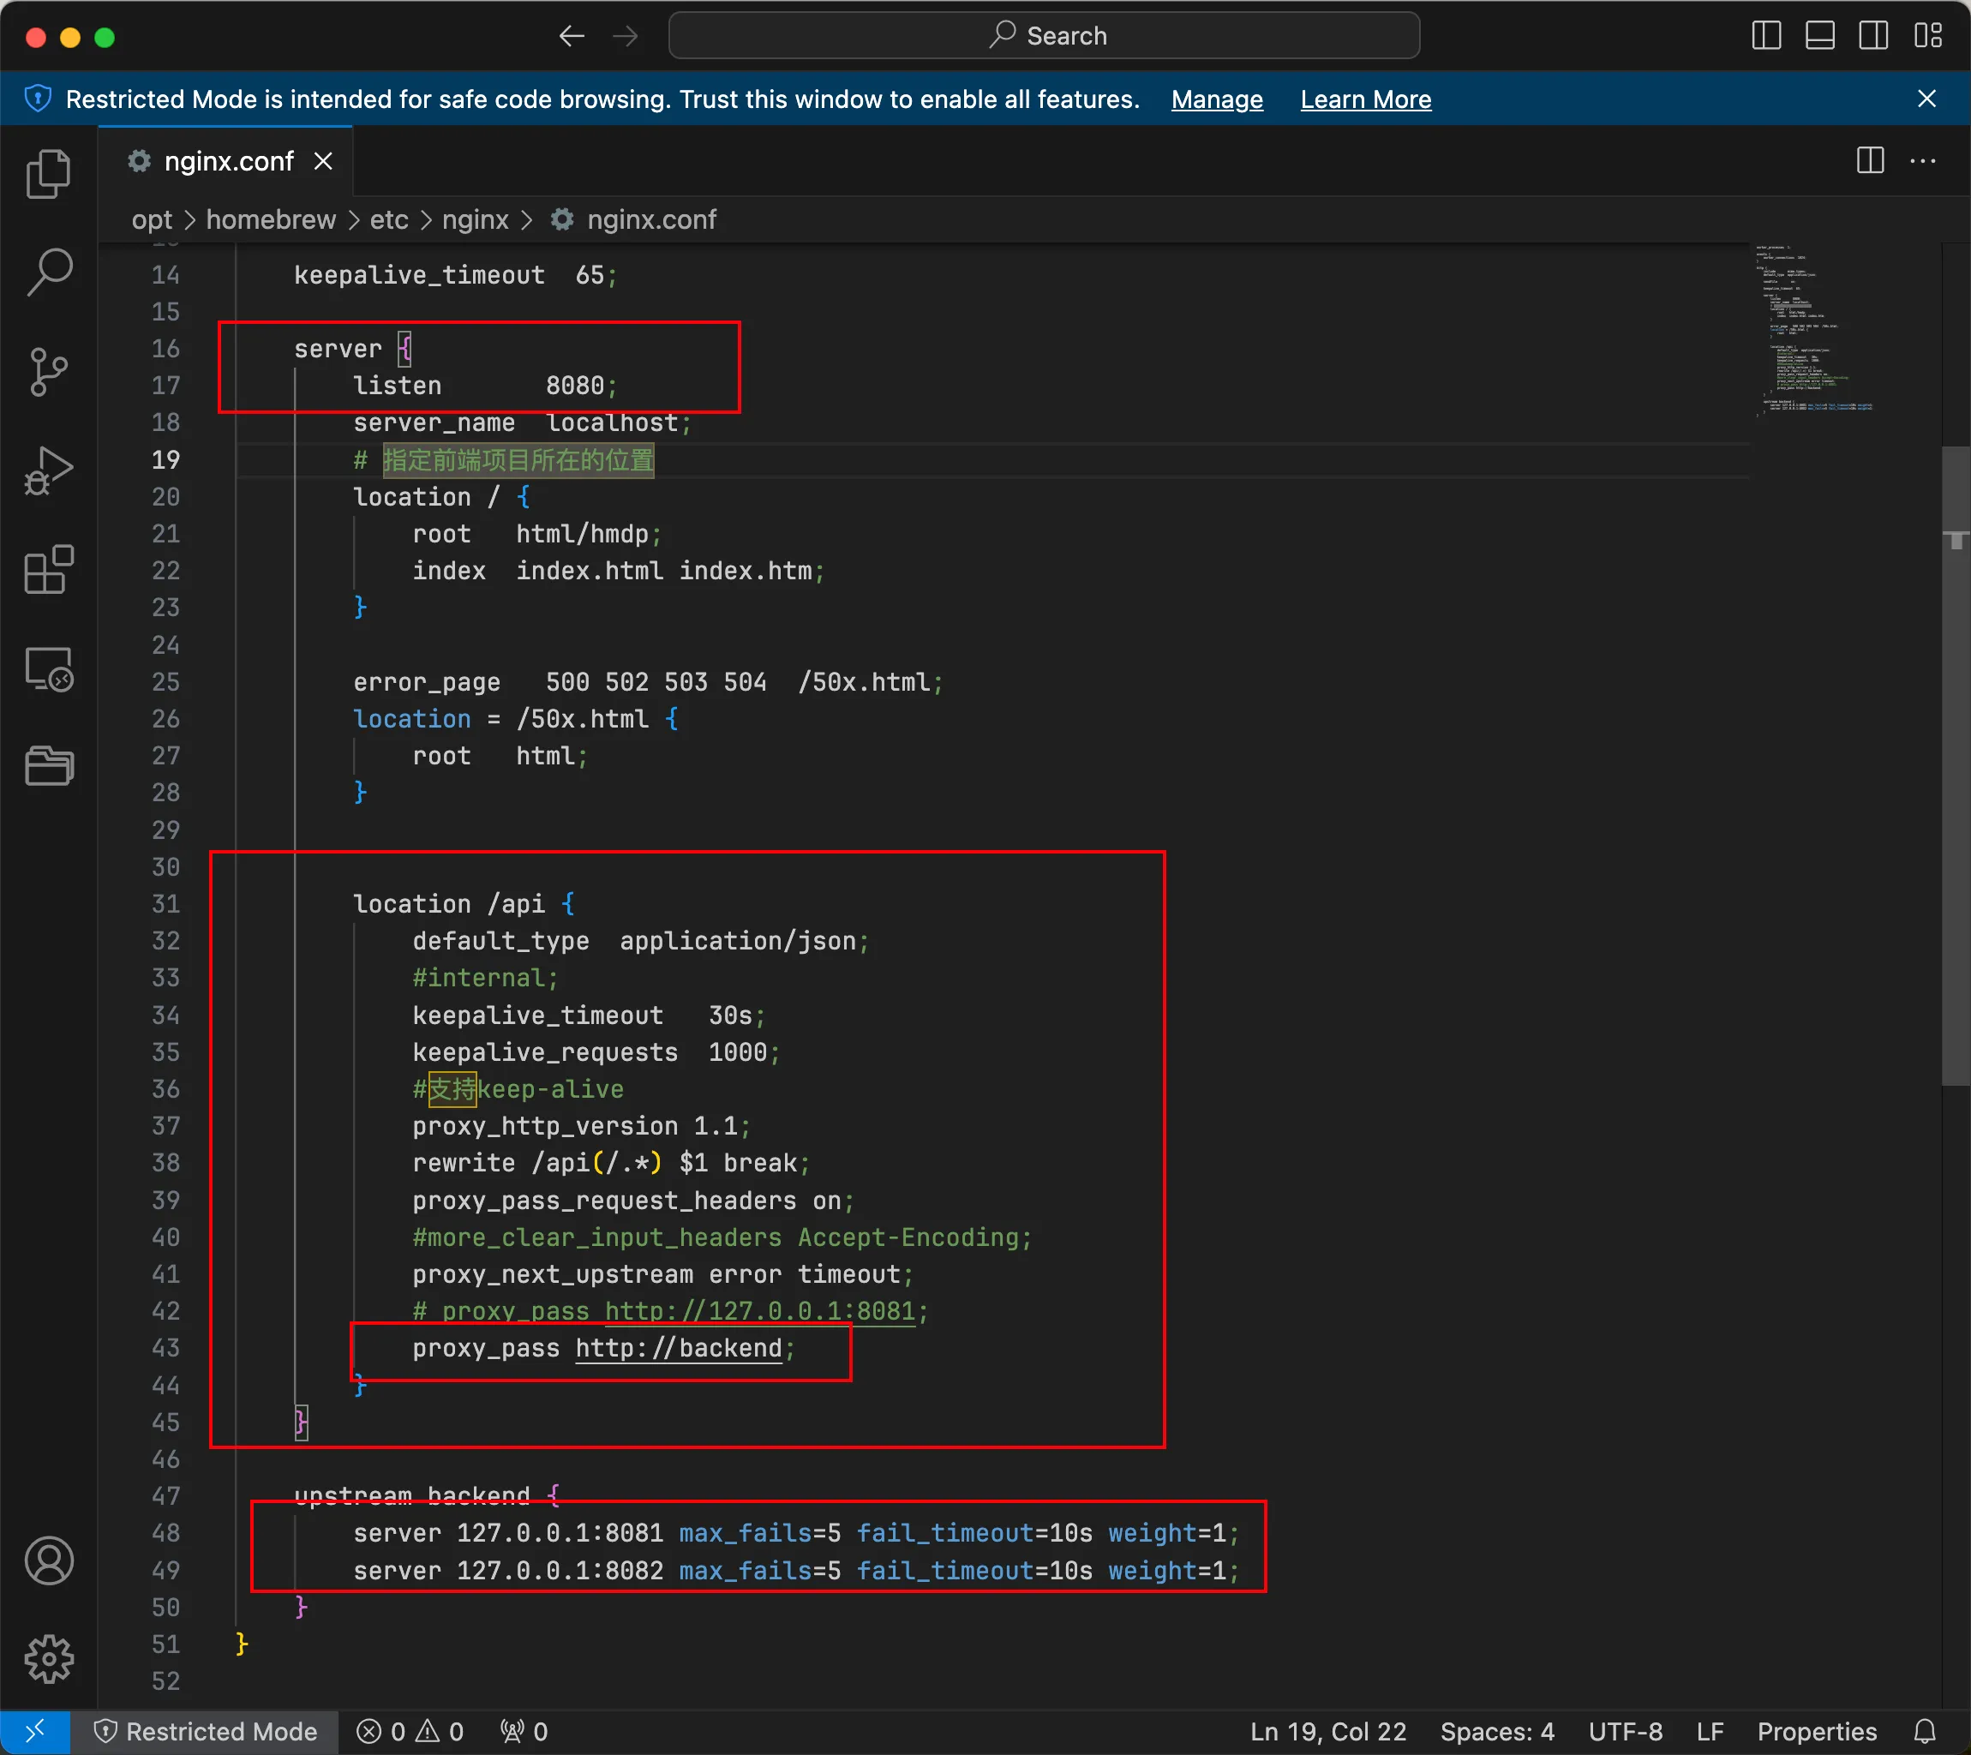Click 'proxy_http_version 1.1;' text

click(x=582, y=1126)
